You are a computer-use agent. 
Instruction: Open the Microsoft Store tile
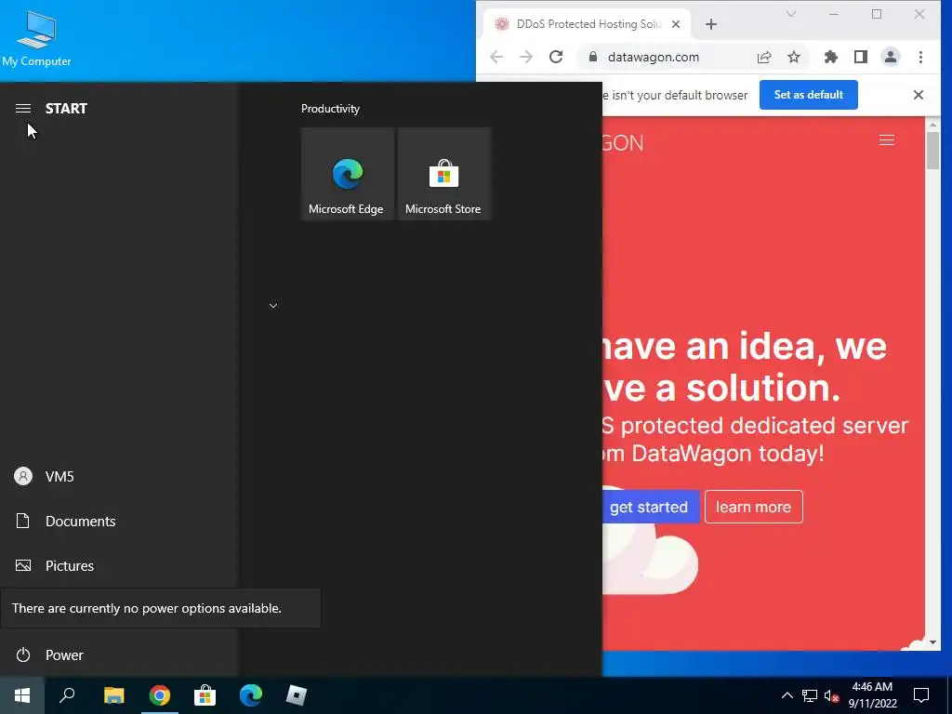pyautogui.click(x=443, y=174)
